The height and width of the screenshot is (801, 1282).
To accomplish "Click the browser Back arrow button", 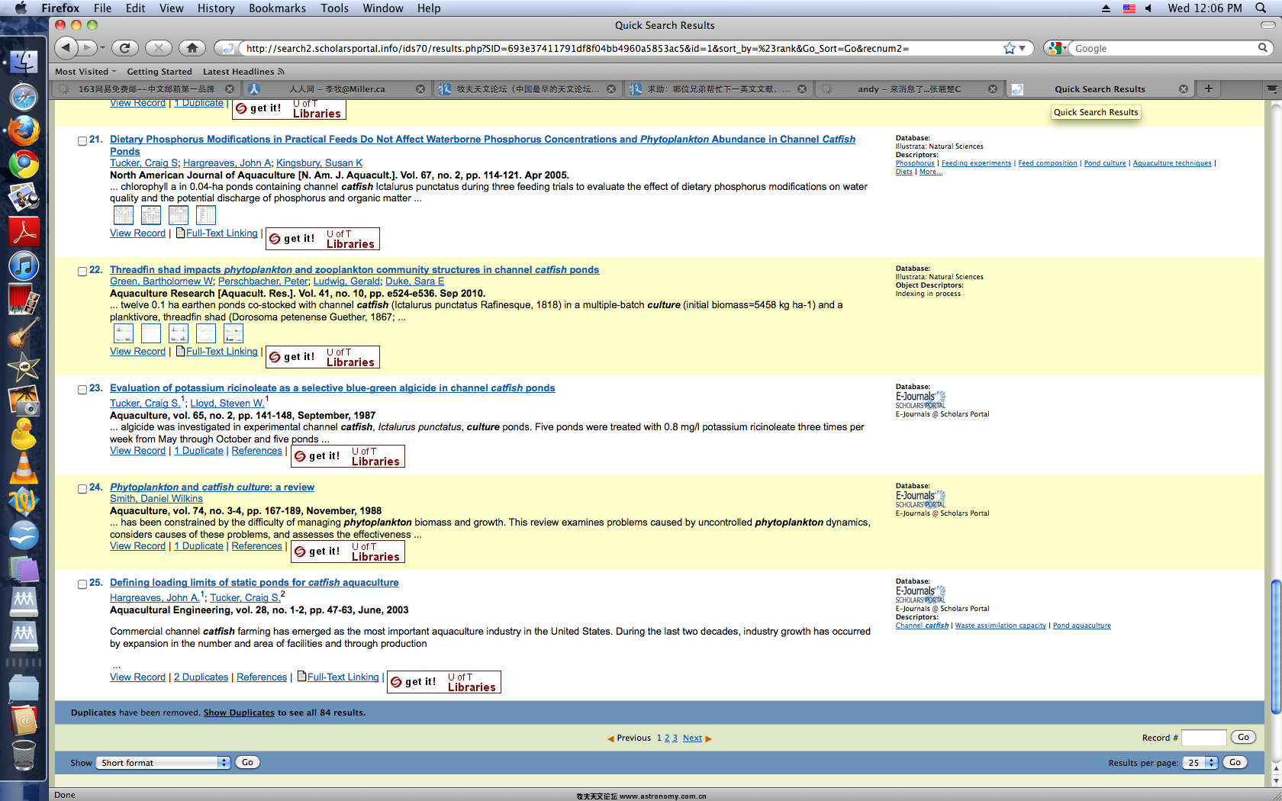I will click(x=66, y=48).
